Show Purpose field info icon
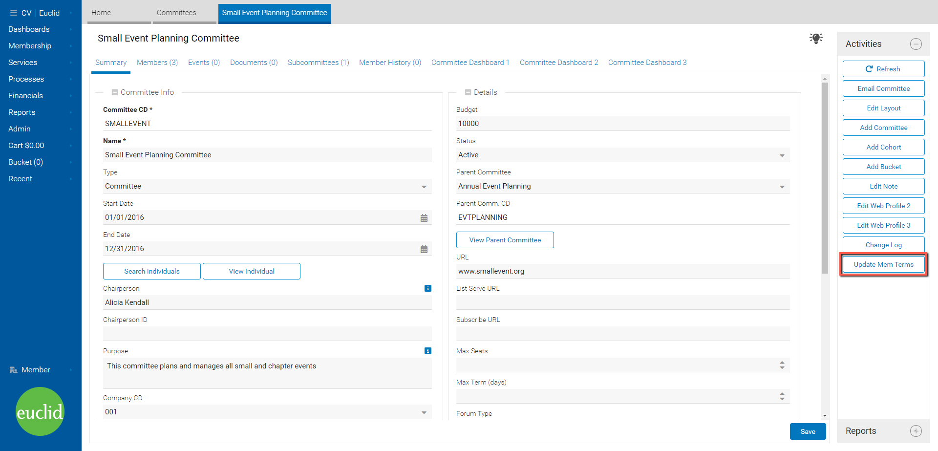 point(428,351)
